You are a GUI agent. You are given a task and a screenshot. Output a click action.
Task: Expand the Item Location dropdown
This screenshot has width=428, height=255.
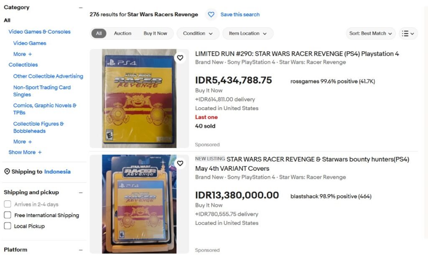click(x=247, y=33)
